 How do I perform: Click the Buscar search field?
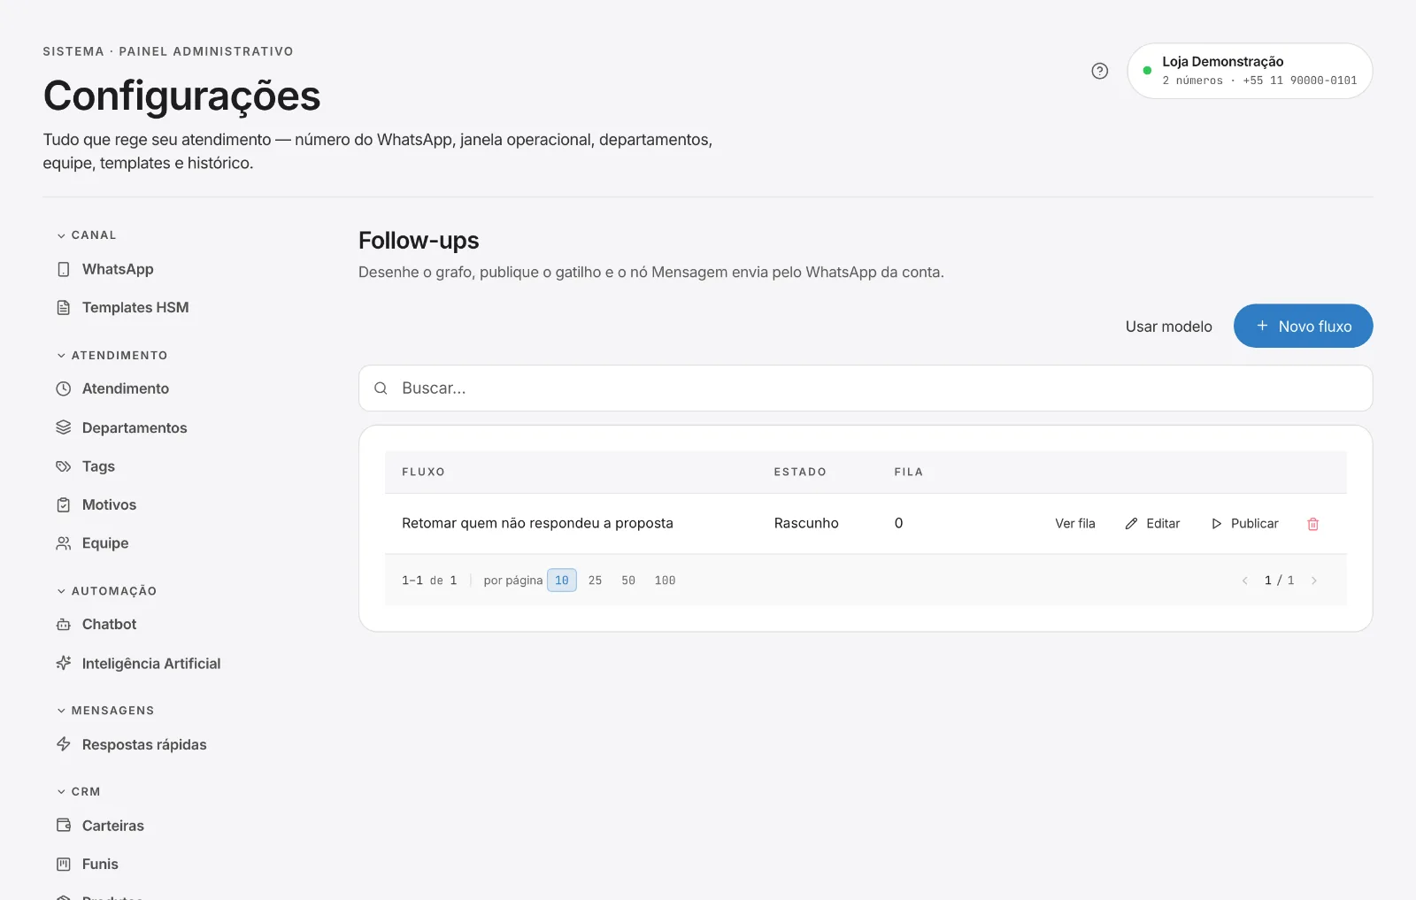coord(865,388)
